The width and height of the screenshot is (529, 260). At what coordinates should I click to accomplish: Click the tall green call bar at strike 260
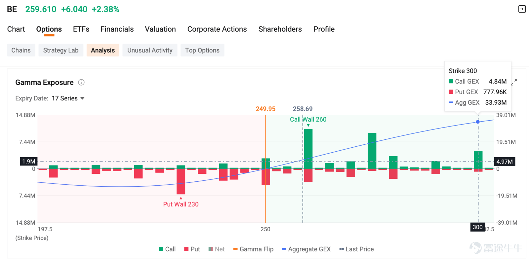(x=308, y=149)
